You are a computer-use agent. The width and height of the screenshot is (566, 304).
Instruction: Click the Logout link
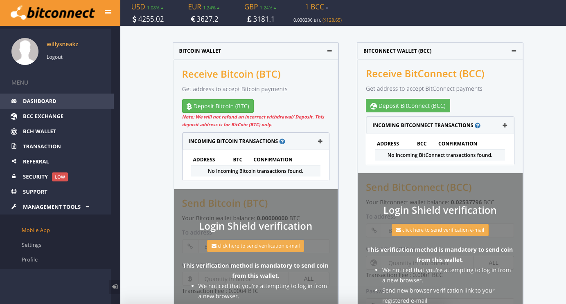pyautogui.click(x=54, y=57)
